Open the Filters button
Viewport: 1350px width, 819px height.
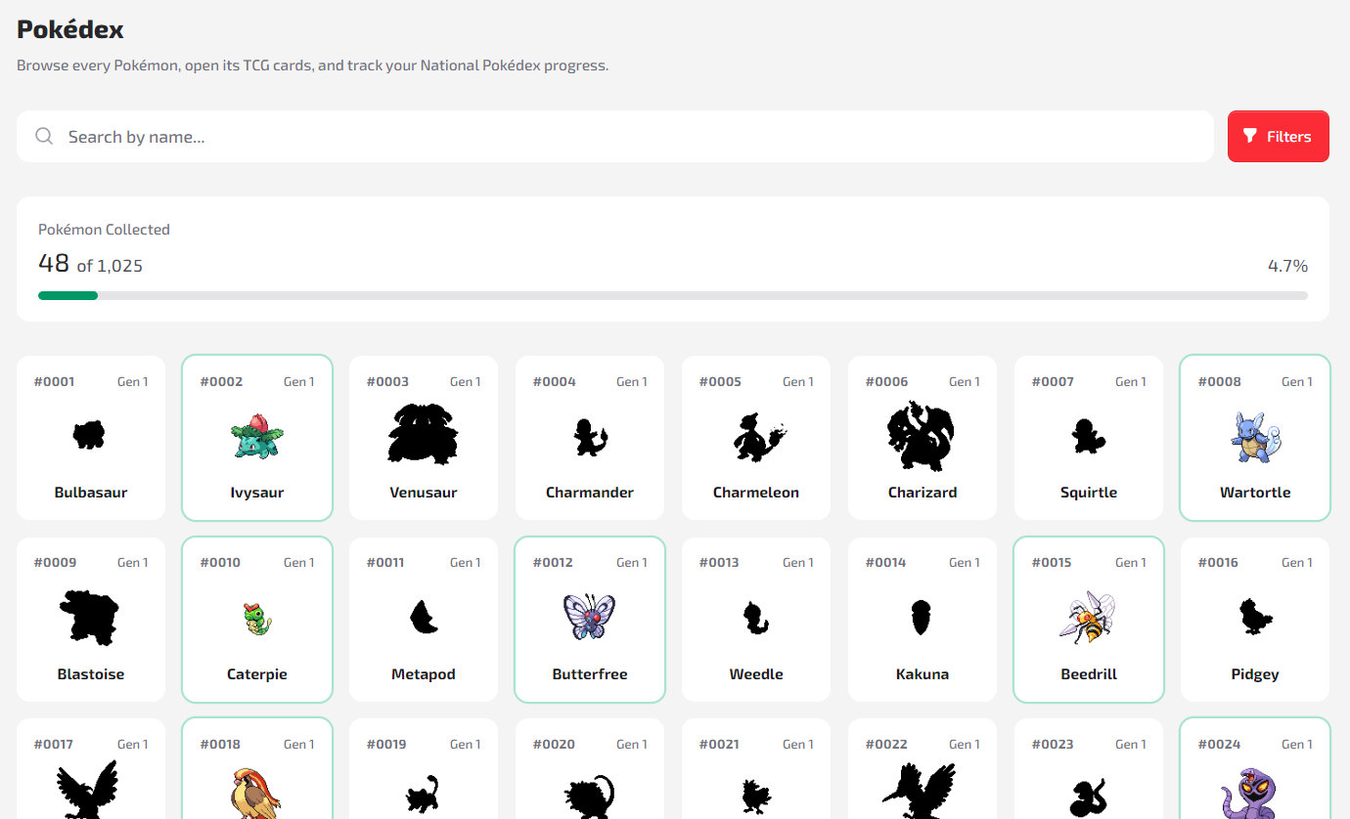point(1279,136)
